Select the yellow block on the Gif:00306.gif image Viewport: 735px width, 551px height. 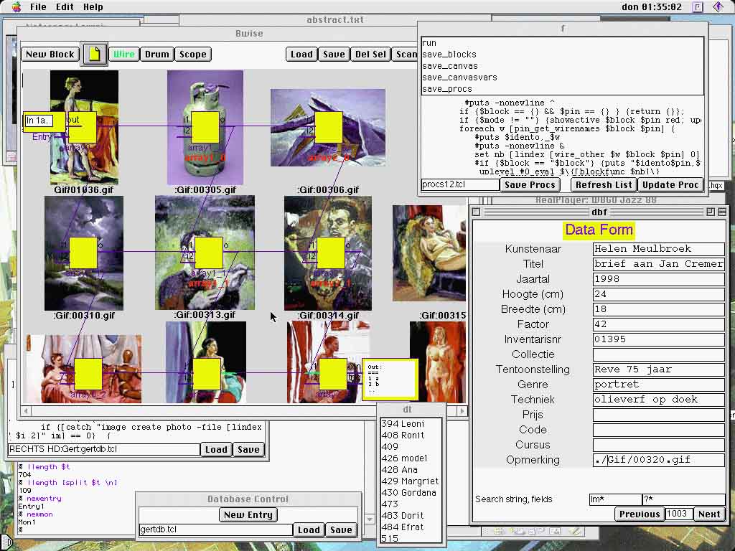click(329, 127)
